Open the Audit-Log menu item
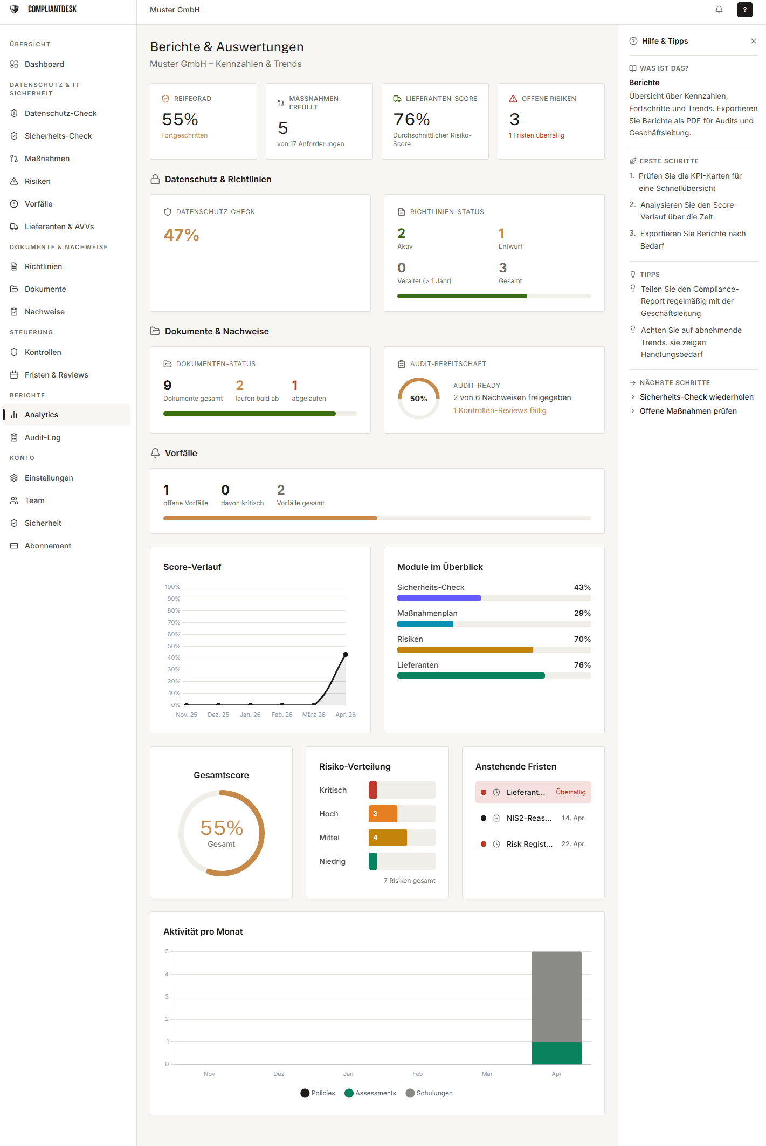Image resolution: width=766 pixels, height=1146 pixels. click(x=43, y=437)
